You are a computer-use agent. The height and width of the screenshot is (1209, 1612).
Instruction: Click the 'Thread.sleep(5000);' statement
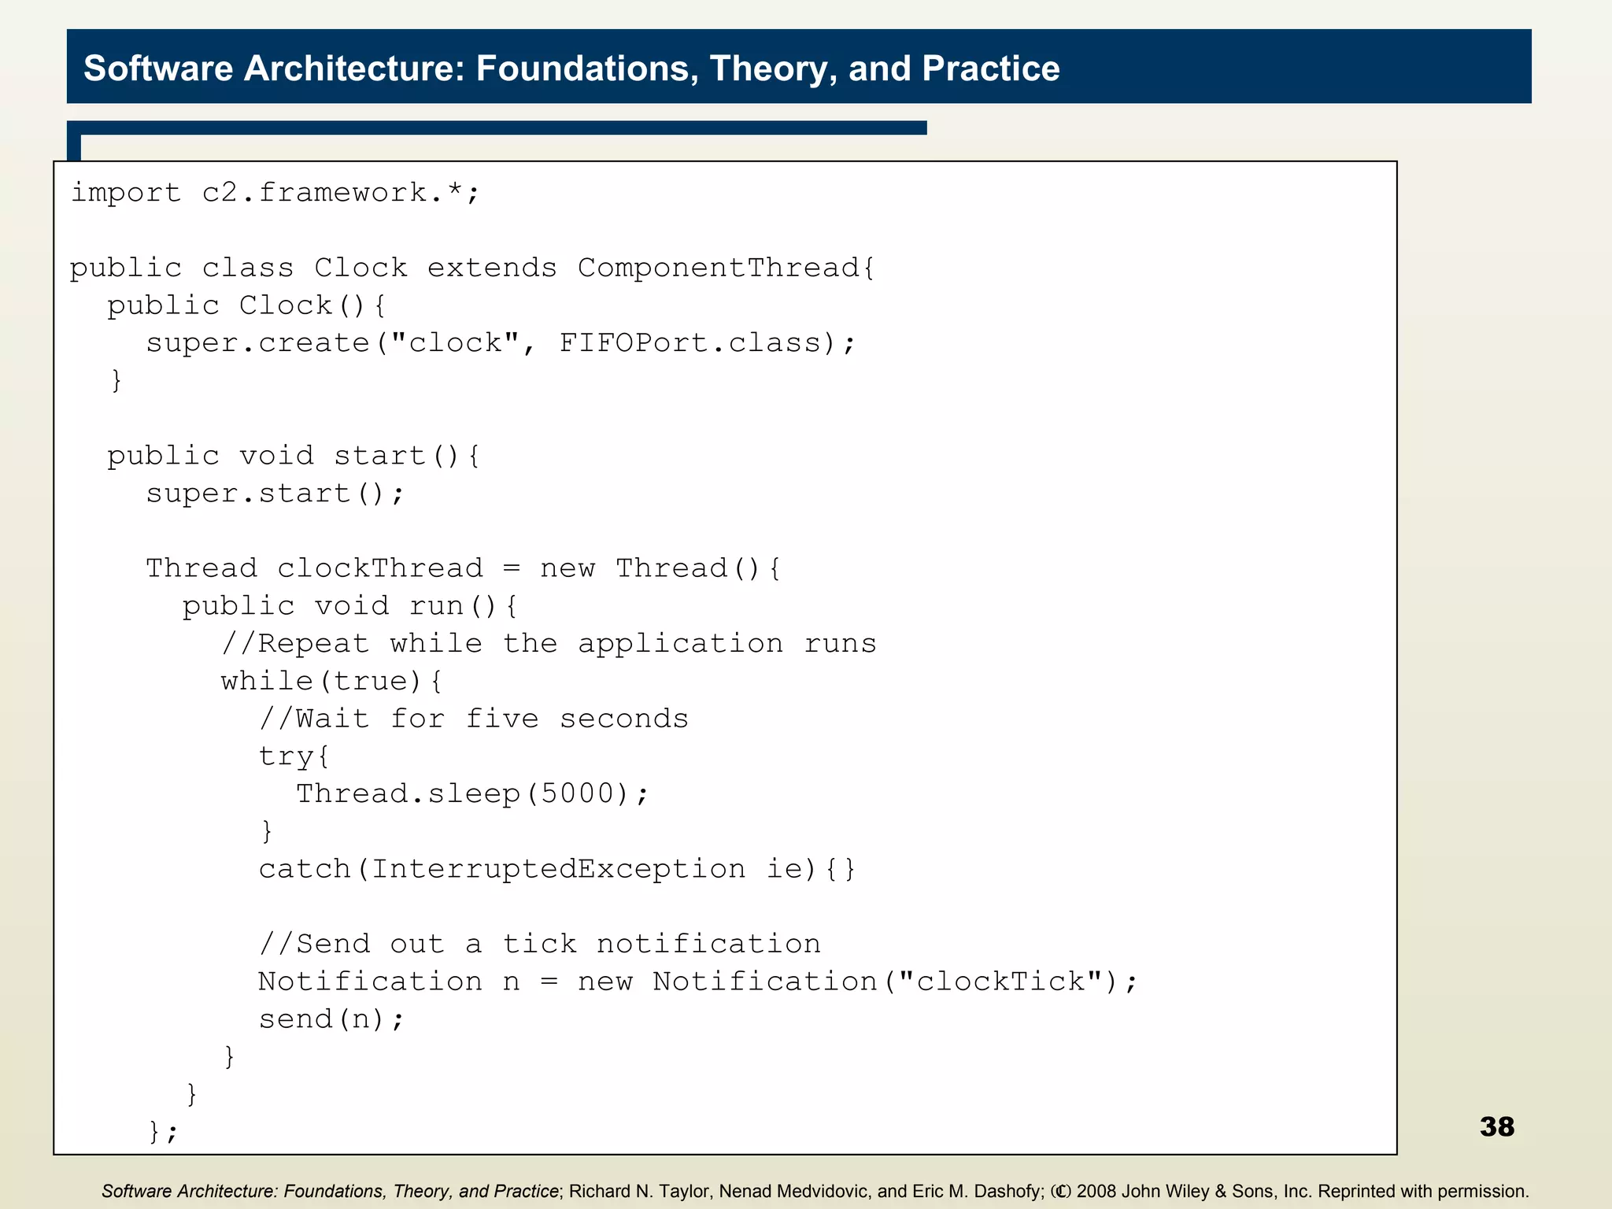tap(472, 793)
